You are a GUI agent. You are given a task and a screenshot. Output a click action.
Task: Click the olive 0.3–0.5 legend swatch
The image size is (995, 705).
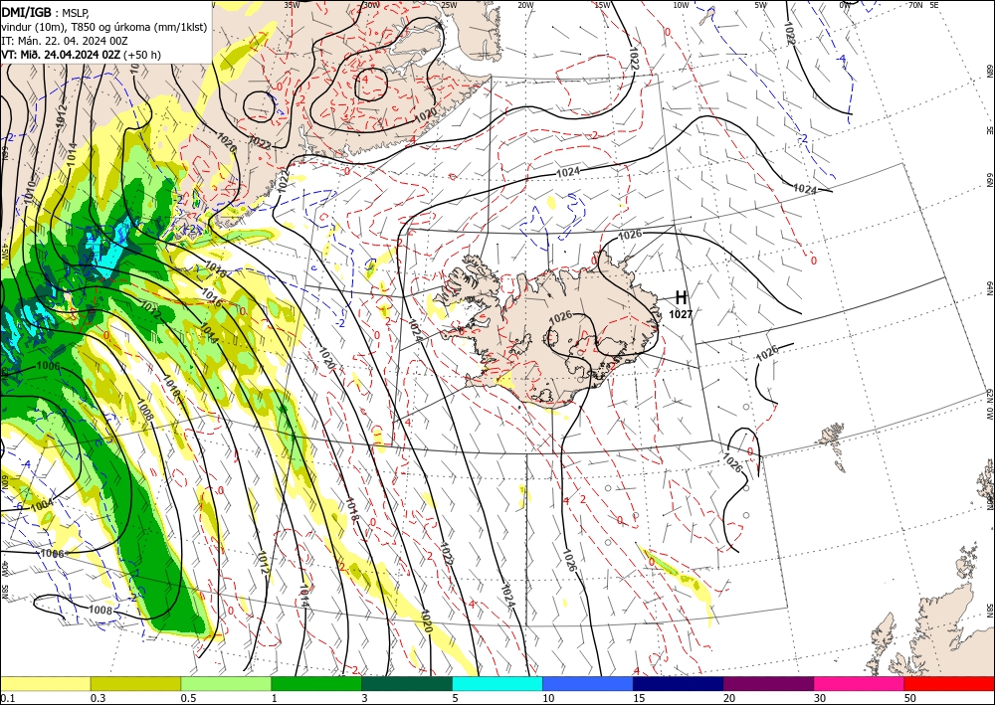tap(135, 683)
